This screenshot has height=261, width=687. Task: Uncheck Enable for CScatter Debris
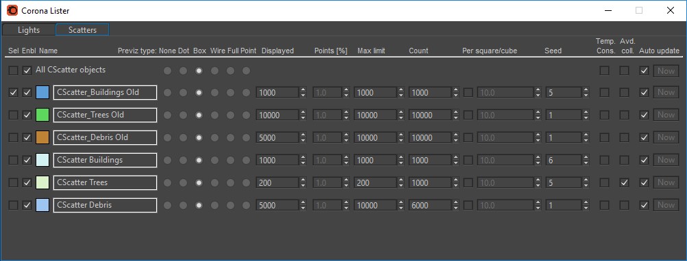(x=27, y=205)
